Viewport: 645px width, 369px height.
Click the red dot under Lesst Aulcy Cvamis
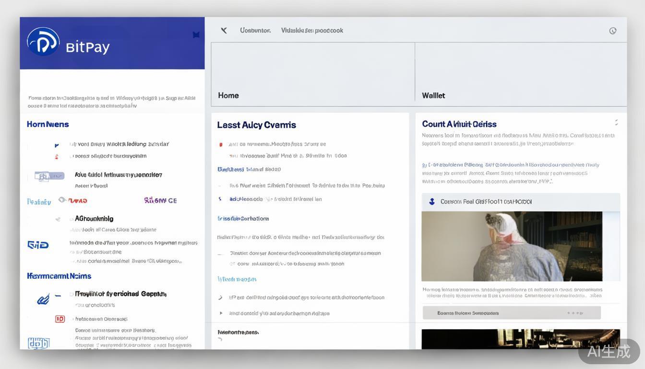[x=221, y=144]
